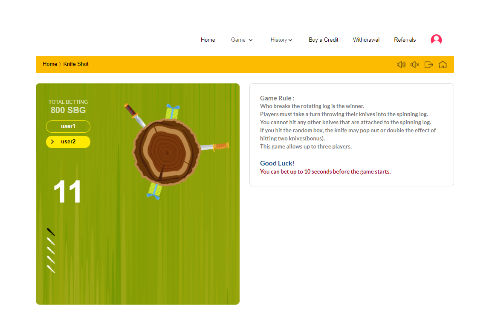Open the Withdrawal page
Screen dimensions: 489x314
[366, 40]
